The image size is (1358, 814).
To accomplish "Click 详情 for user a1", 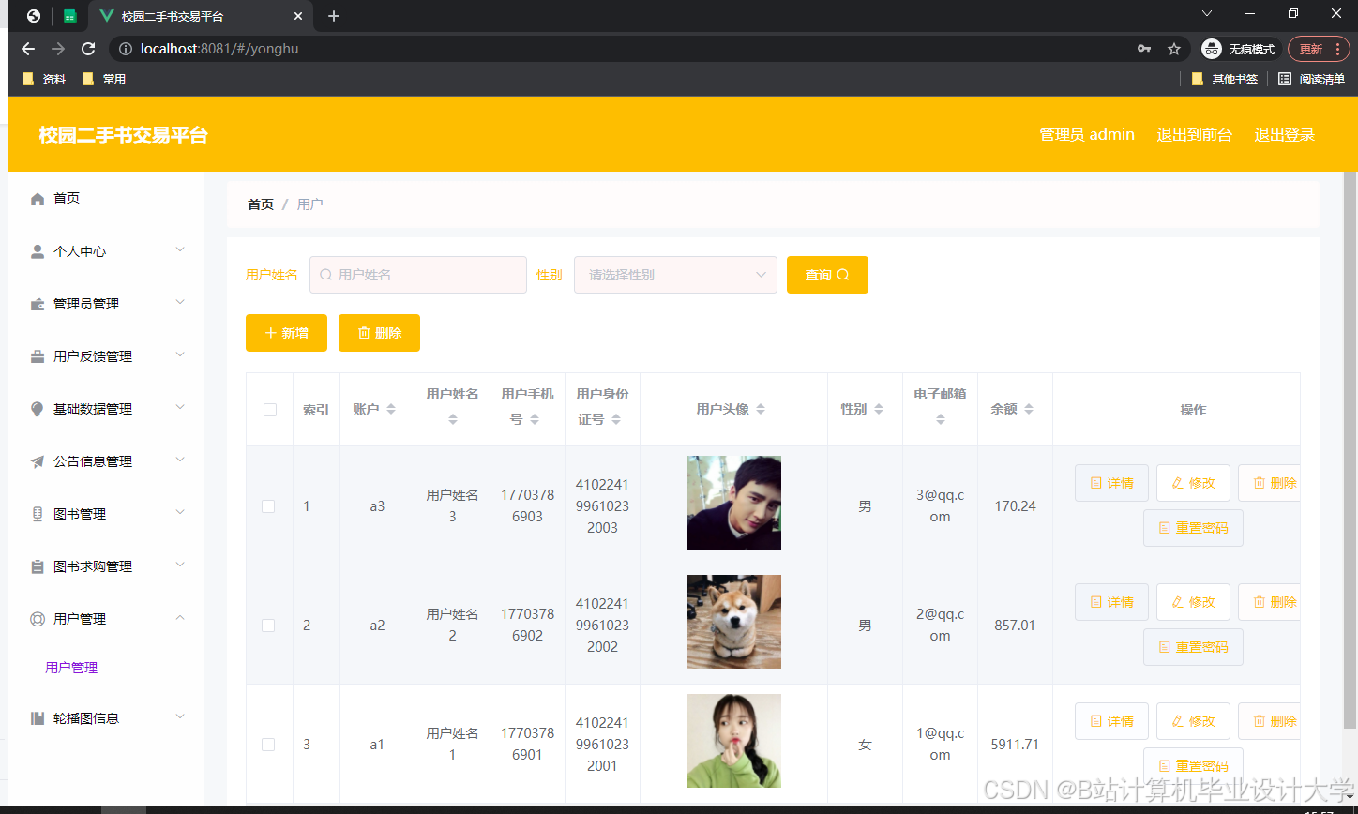I will click(1111, 721).
